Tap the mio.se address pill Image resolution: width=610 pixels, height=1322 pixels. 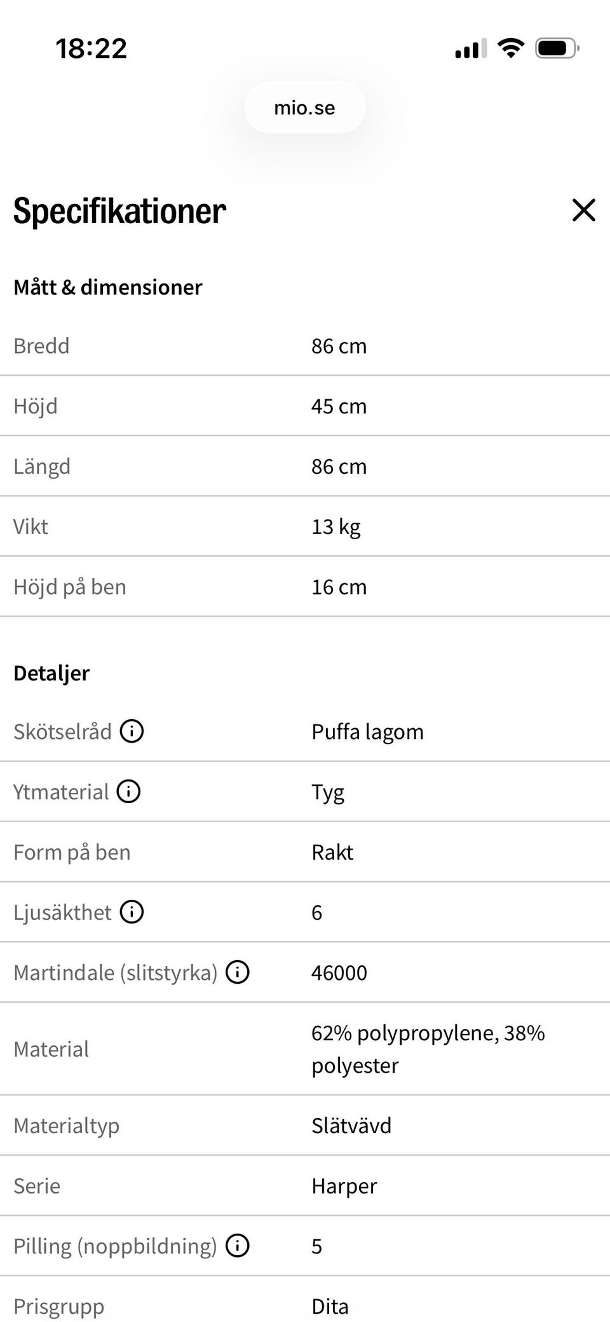click(x=304, y=107)
